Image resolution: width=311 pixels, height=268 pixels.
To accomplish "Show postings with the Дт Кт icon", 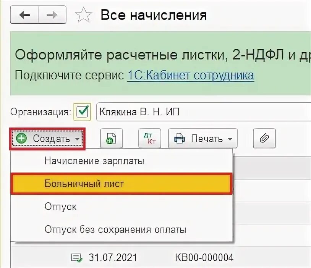I will click(x=150, y=138).
